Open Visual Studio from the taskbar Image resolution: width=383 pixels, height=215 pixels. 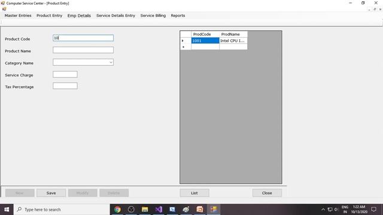pos(159,210)
